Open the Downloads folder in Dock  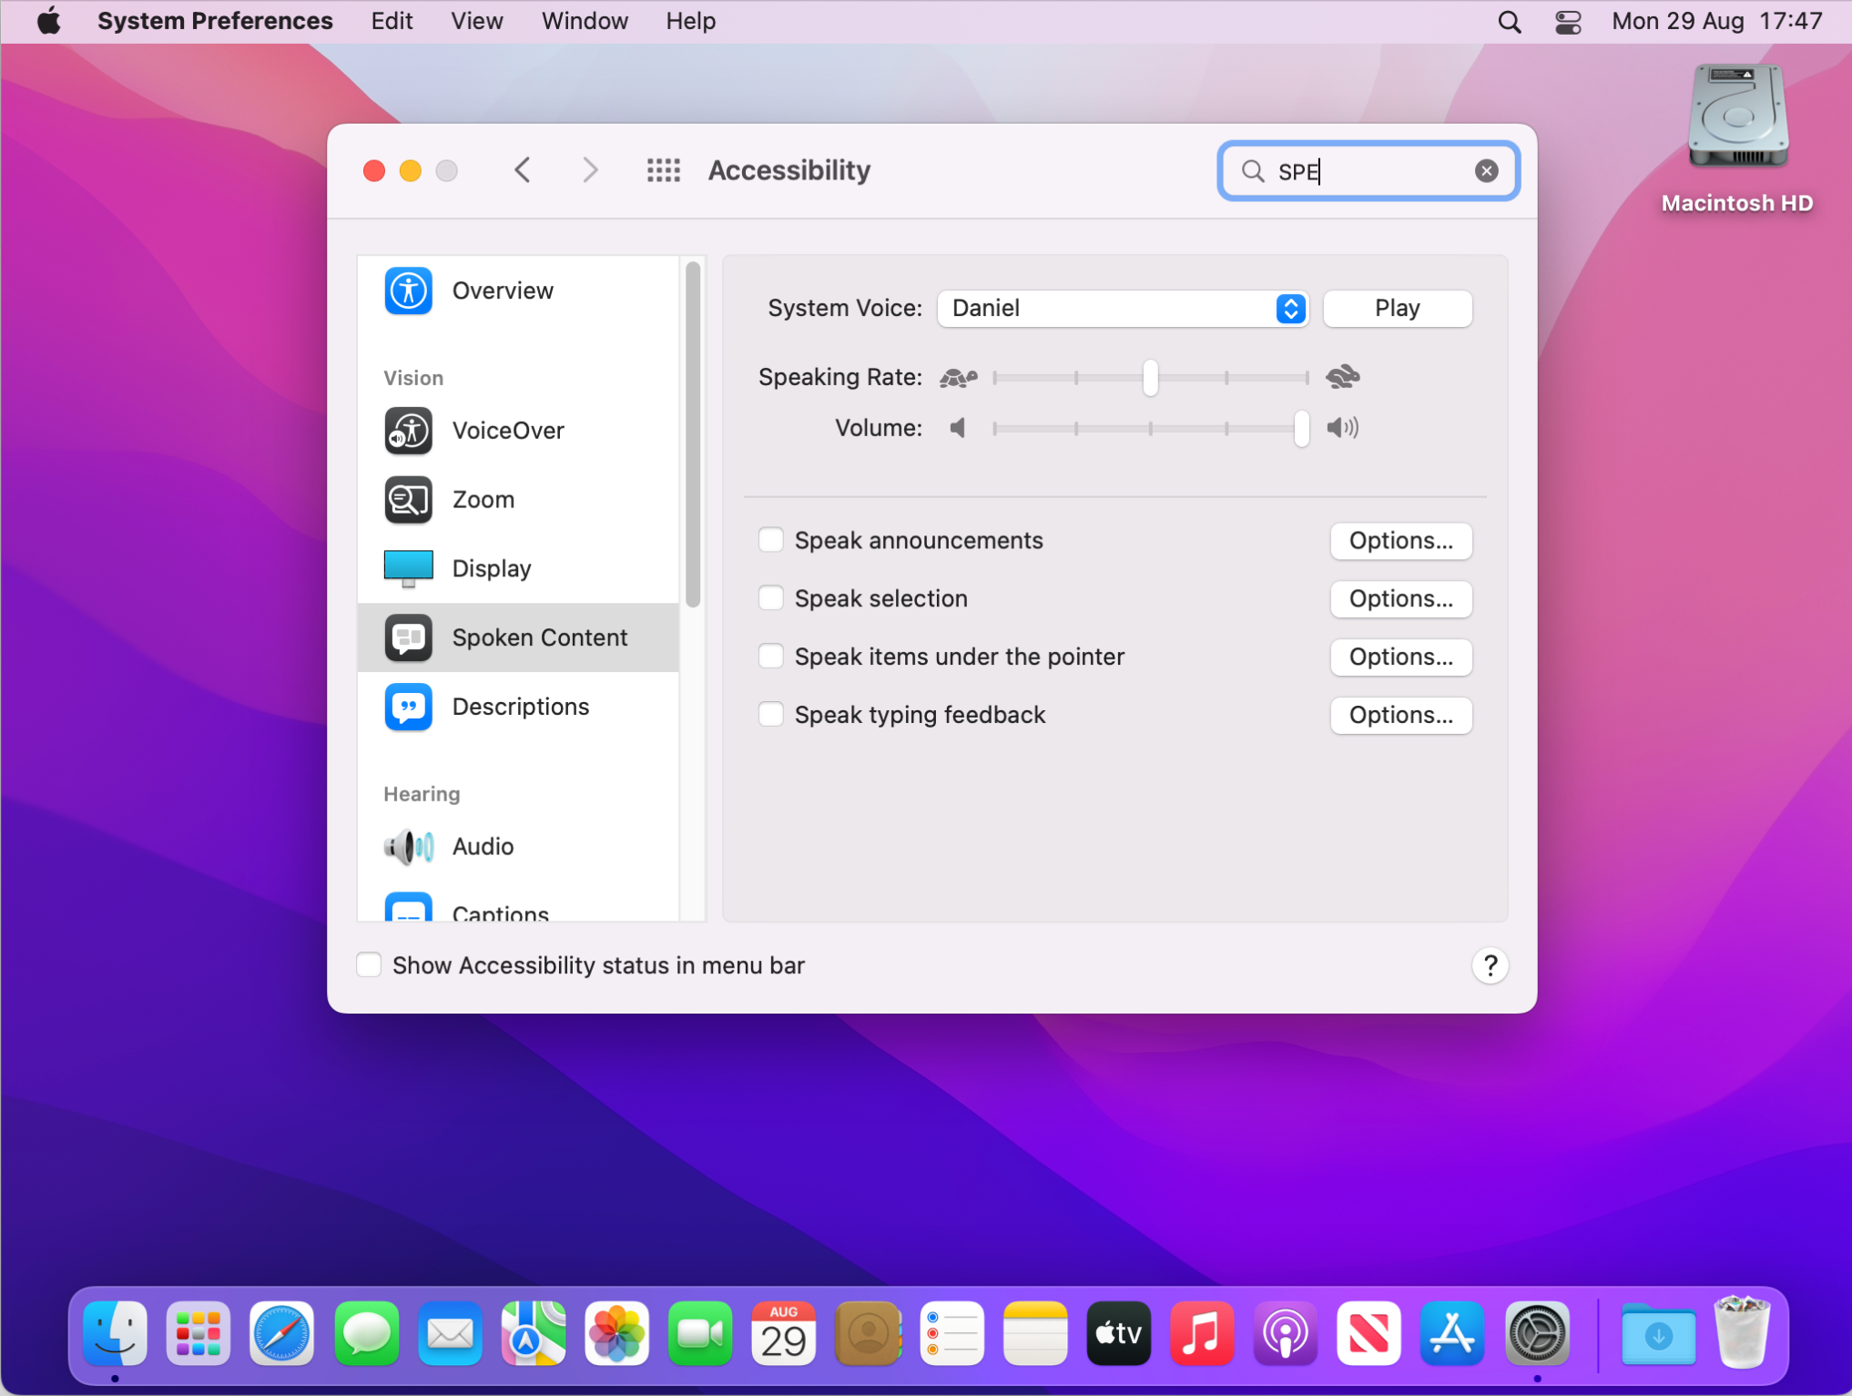point(1658,1334)
